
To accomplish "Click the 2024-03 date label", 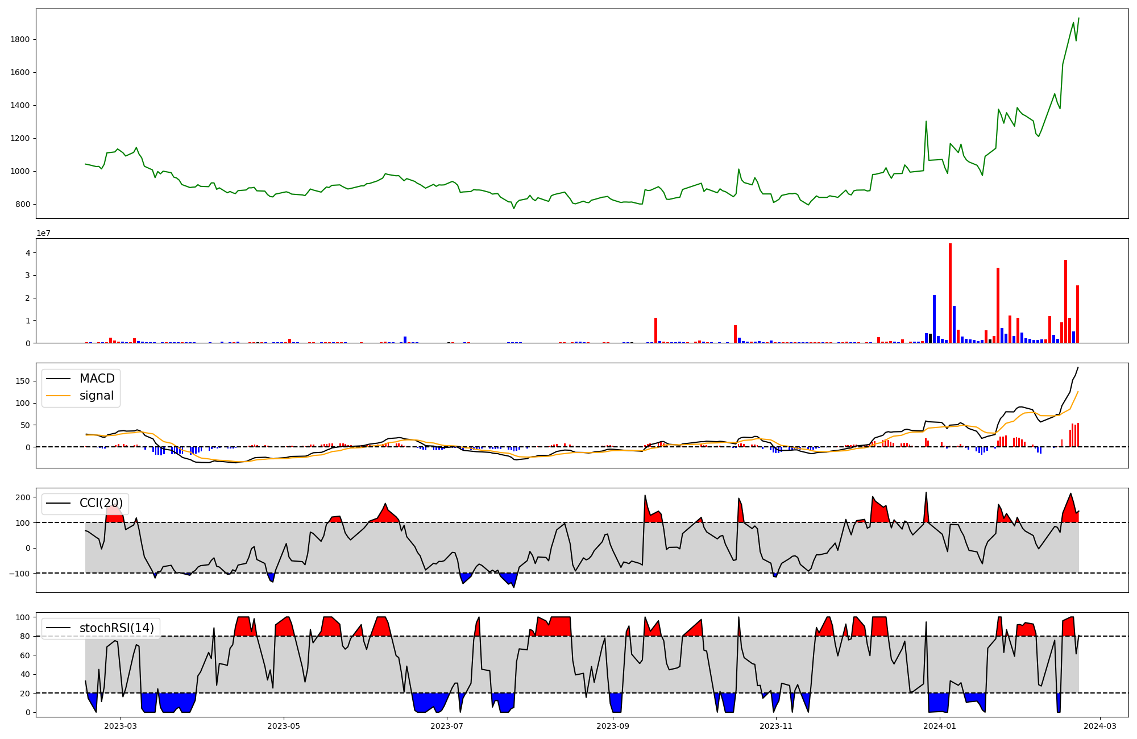I will [1100, 726].
